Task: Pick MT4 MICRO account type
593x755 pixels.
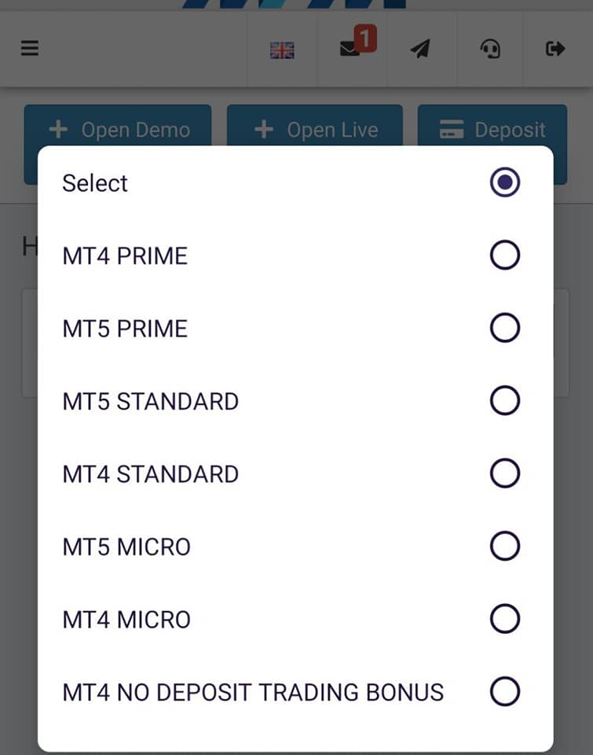Action: pyautogui.click(x=295, y=619)
